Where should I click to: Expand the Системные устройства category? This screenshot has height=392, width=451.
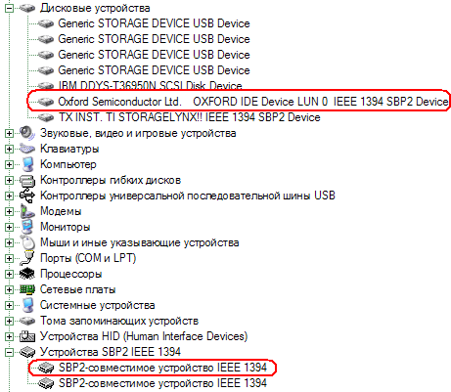point(9,305)
